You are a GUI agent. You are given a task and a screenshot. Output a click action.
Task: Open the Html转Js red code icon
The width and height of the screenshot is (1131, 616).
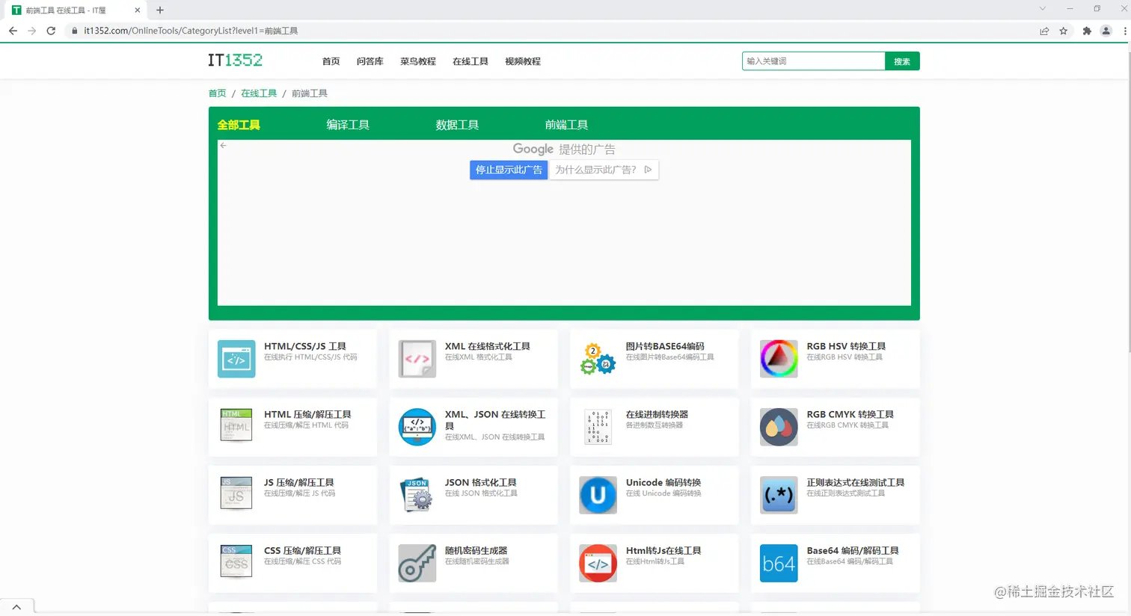598,563
